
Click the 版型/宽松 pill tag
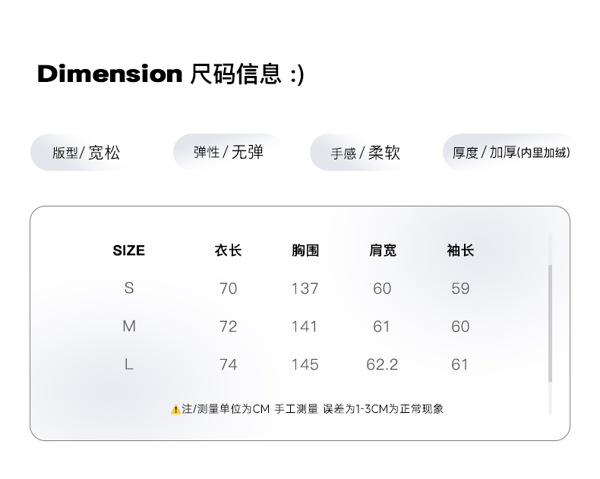(86, 153)
